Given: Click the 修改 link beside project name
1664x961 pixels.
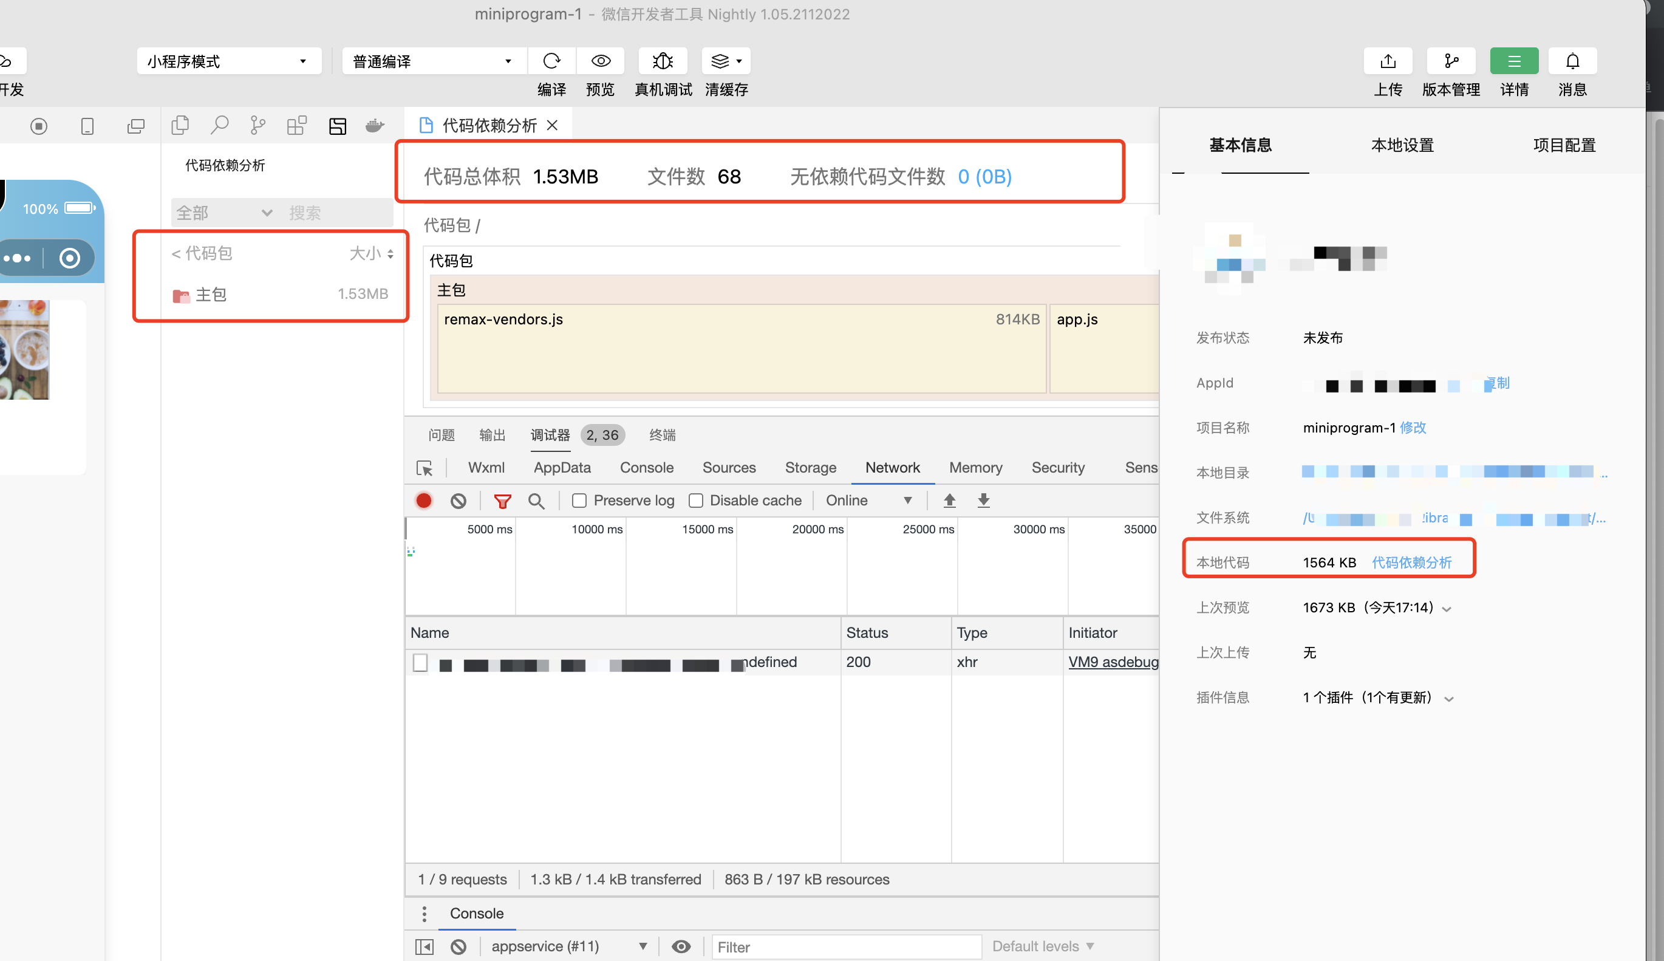Looking at the screenshot, I should click(1413, 428).
